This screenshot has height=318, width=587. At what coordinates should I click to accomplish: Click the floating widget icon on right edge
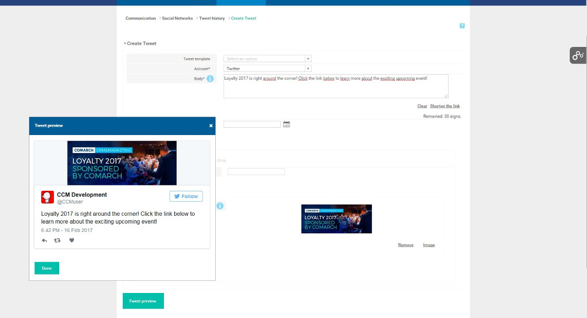click(578, 55)
